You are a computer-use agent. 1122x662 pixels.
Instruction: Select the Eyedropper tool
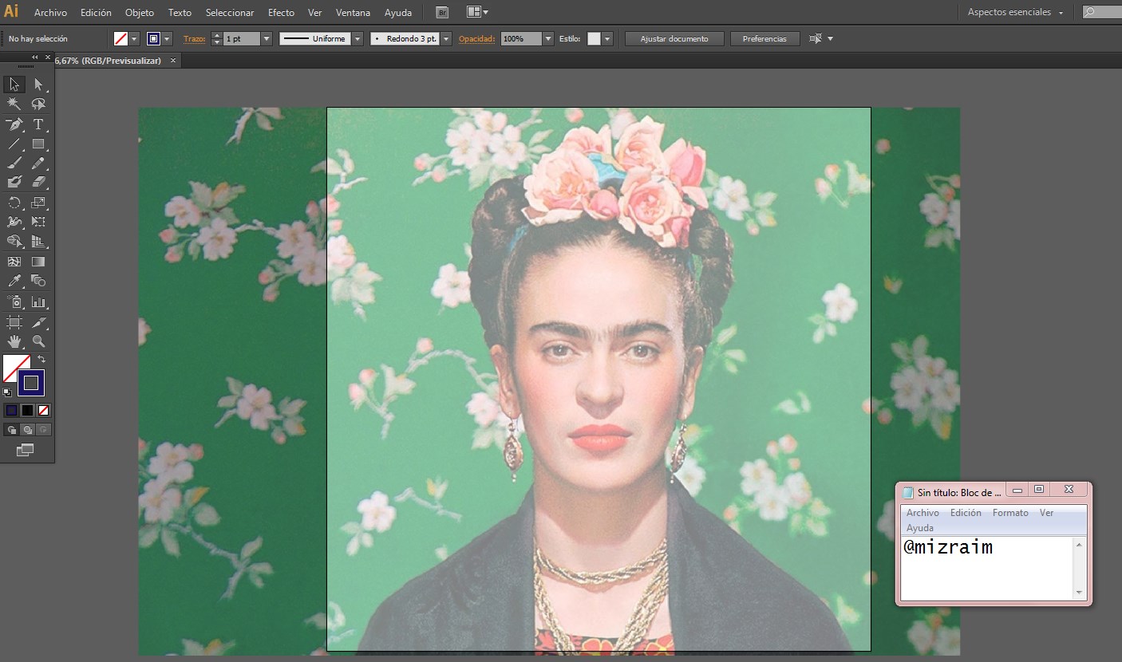(x=14, y=281)
